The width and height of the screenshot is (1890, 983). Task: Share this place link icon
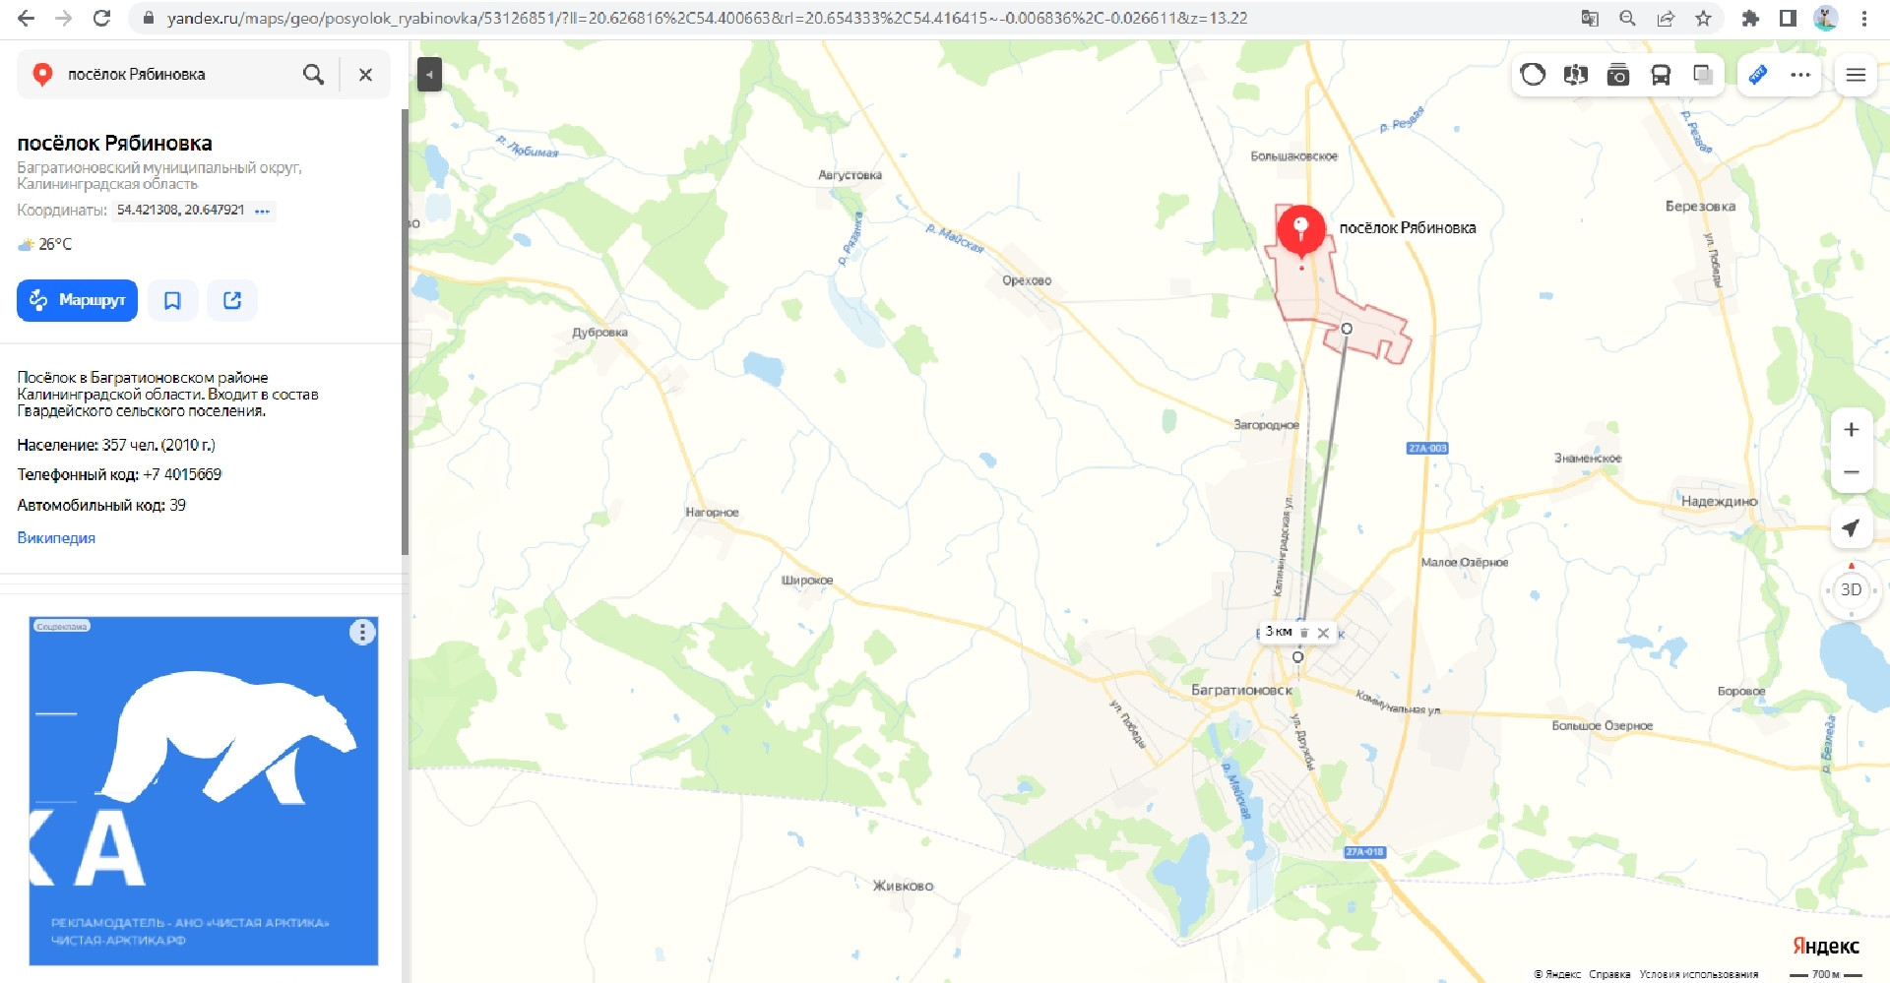232,300
